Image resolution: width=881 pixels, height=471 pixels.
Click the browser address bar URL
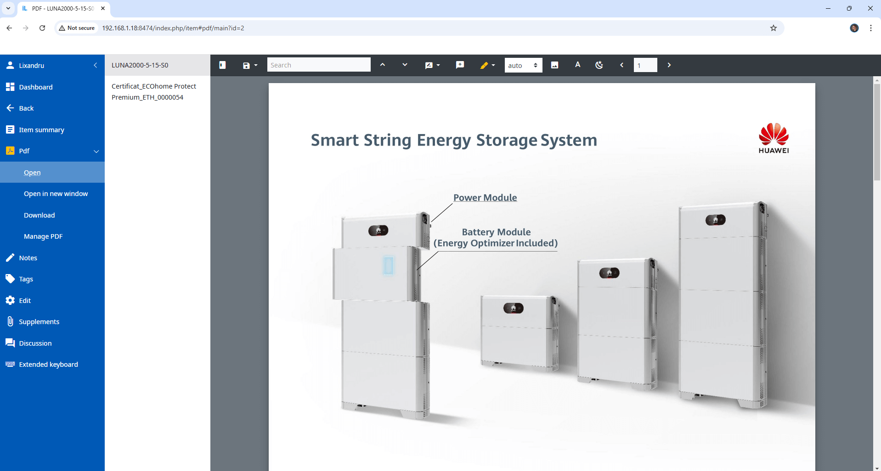[173, 28]
